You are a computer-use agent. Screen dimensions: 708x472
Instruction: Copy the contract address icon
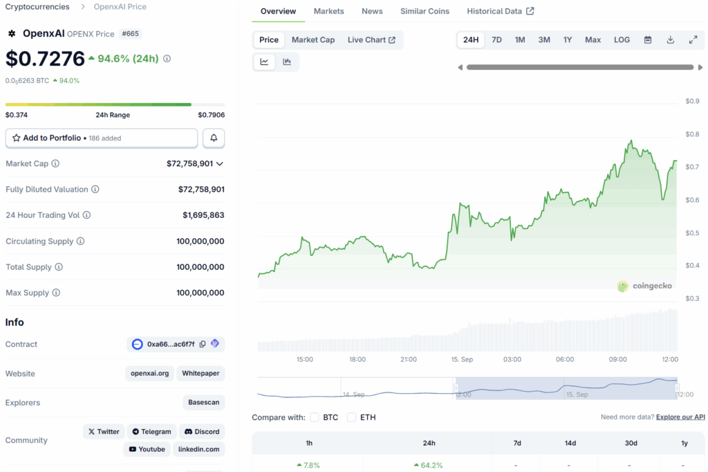pos(202,344)
